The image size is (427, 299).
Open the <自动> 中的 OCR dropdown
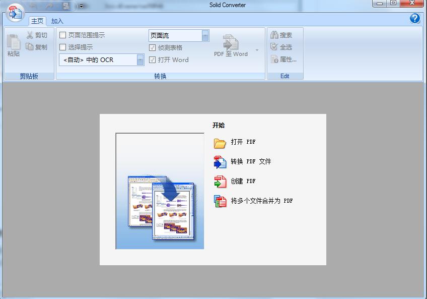(139, 59)
